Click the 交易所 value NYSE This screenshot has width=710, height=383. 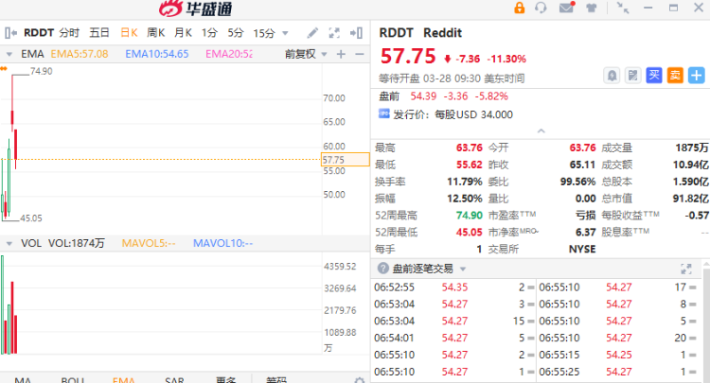pyautogui.click(x=582, y=249)
